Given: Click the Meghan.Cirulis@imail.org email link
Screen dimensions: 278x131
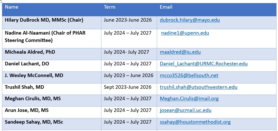Looking at the screenshot, I should (189, 99).
